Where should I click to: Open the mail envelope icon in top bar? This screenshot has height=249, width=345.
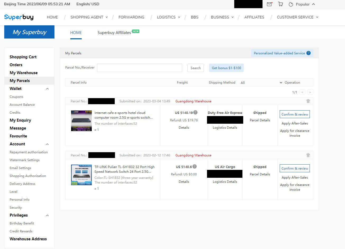tap(269, 4)
